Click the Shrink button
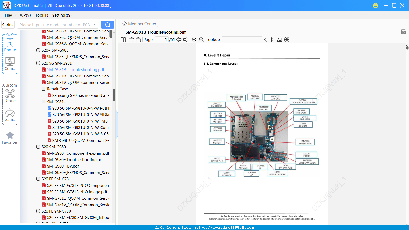The height and width of the screenshot is (230, 409). [x=8, y=25]
